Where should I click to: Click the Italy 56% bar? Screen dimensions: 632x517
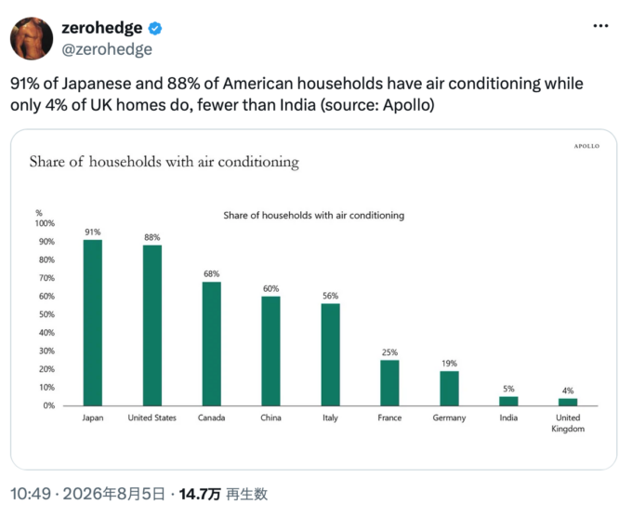click(x=331, y=354)
